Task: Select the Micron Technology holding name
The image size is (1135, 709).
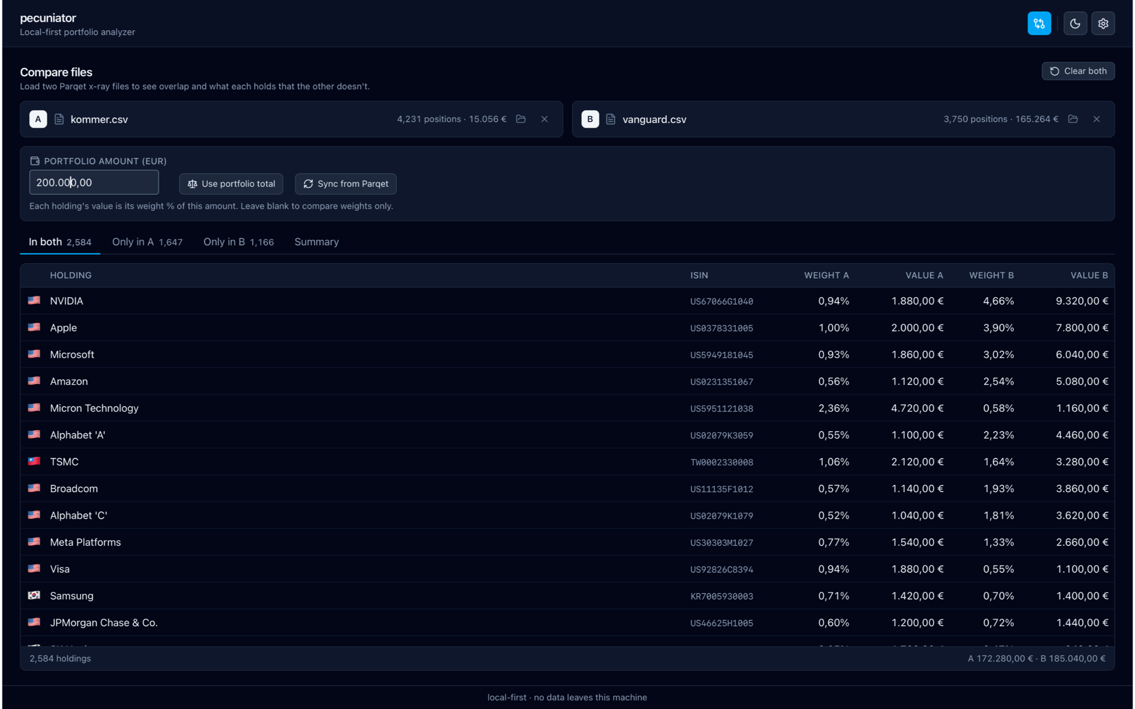Action: click(x=95, y=408)
